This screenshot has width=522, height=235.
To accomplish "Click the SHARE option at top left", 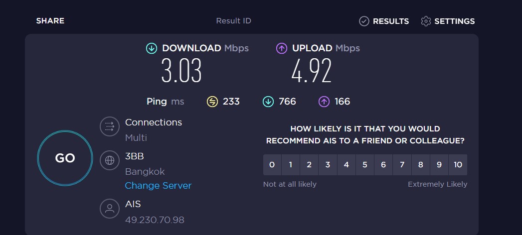I will click(50, 21).
